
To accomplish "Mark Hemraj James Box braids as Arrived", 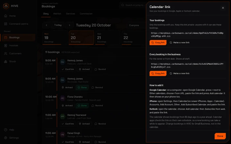I will (x=67, y=87).
